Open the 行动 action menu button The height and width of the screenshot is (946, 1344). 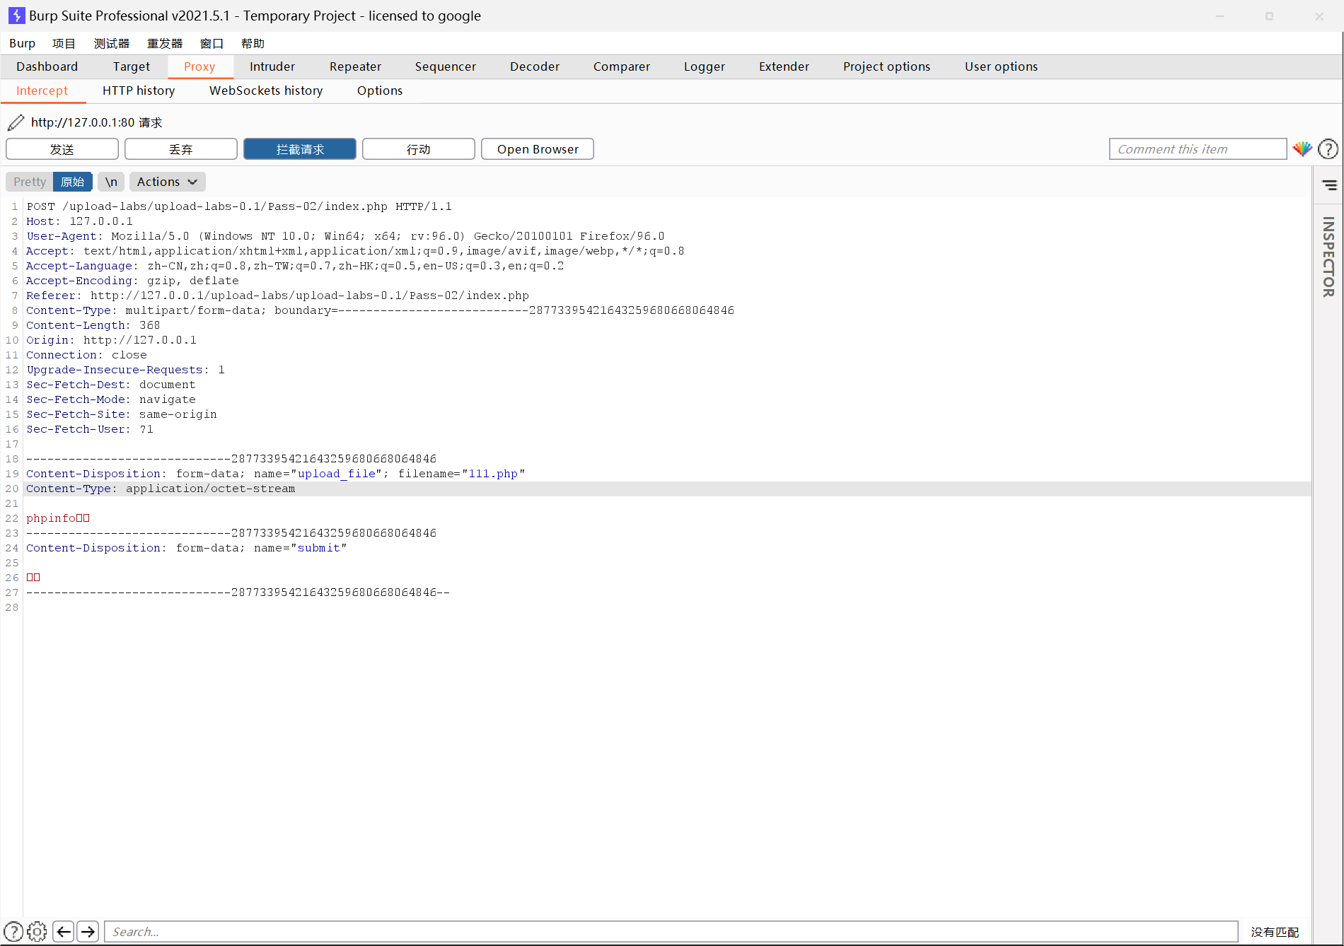(x=419, y=149)
